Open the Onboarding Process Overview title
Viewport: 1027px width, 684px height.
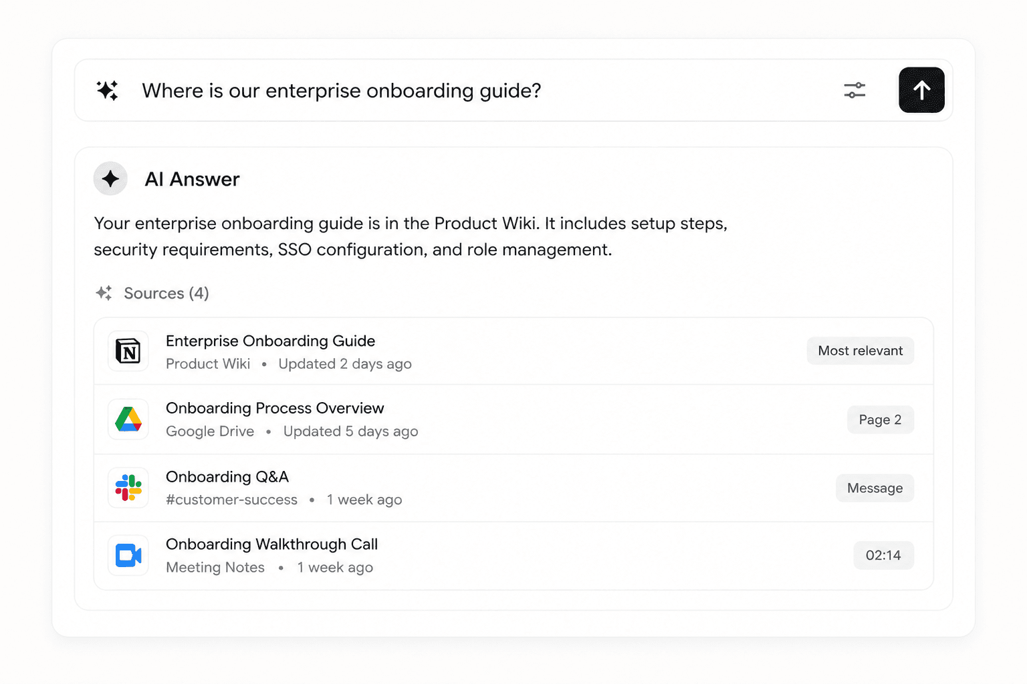click(x=275, y=408)
